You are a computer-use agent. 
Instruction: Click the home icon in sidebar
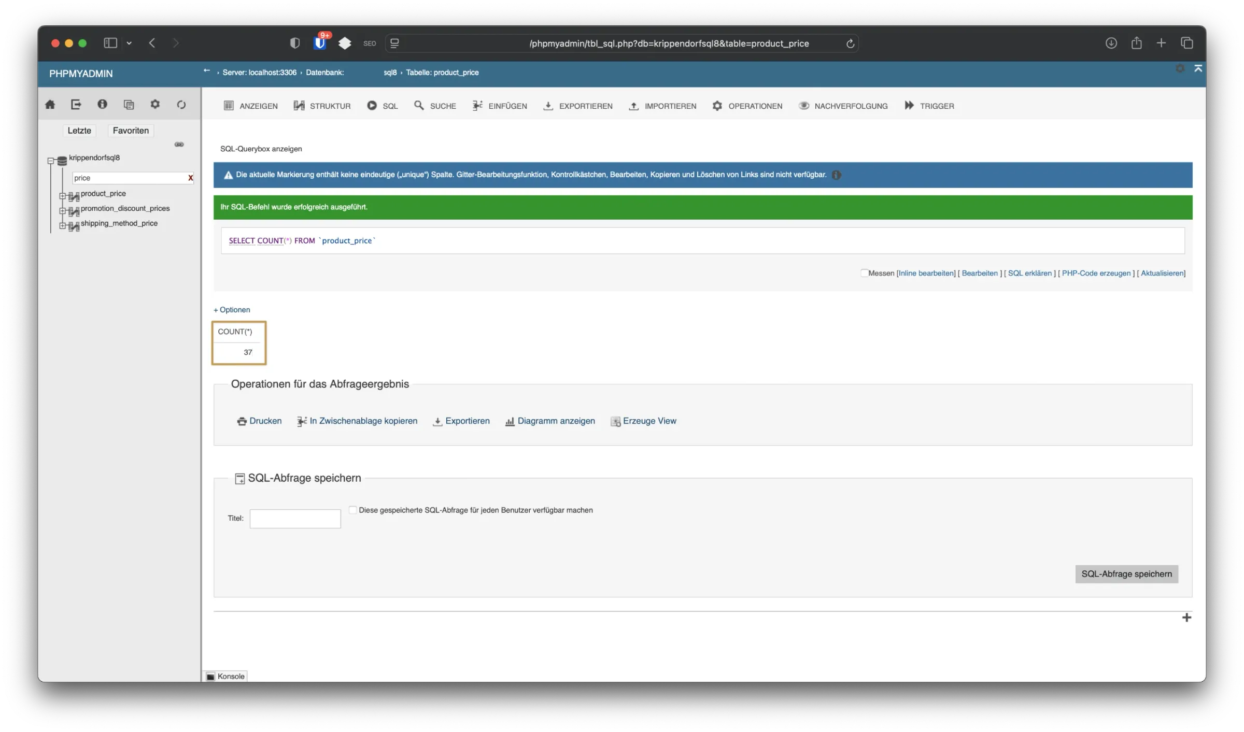[50, 105]
